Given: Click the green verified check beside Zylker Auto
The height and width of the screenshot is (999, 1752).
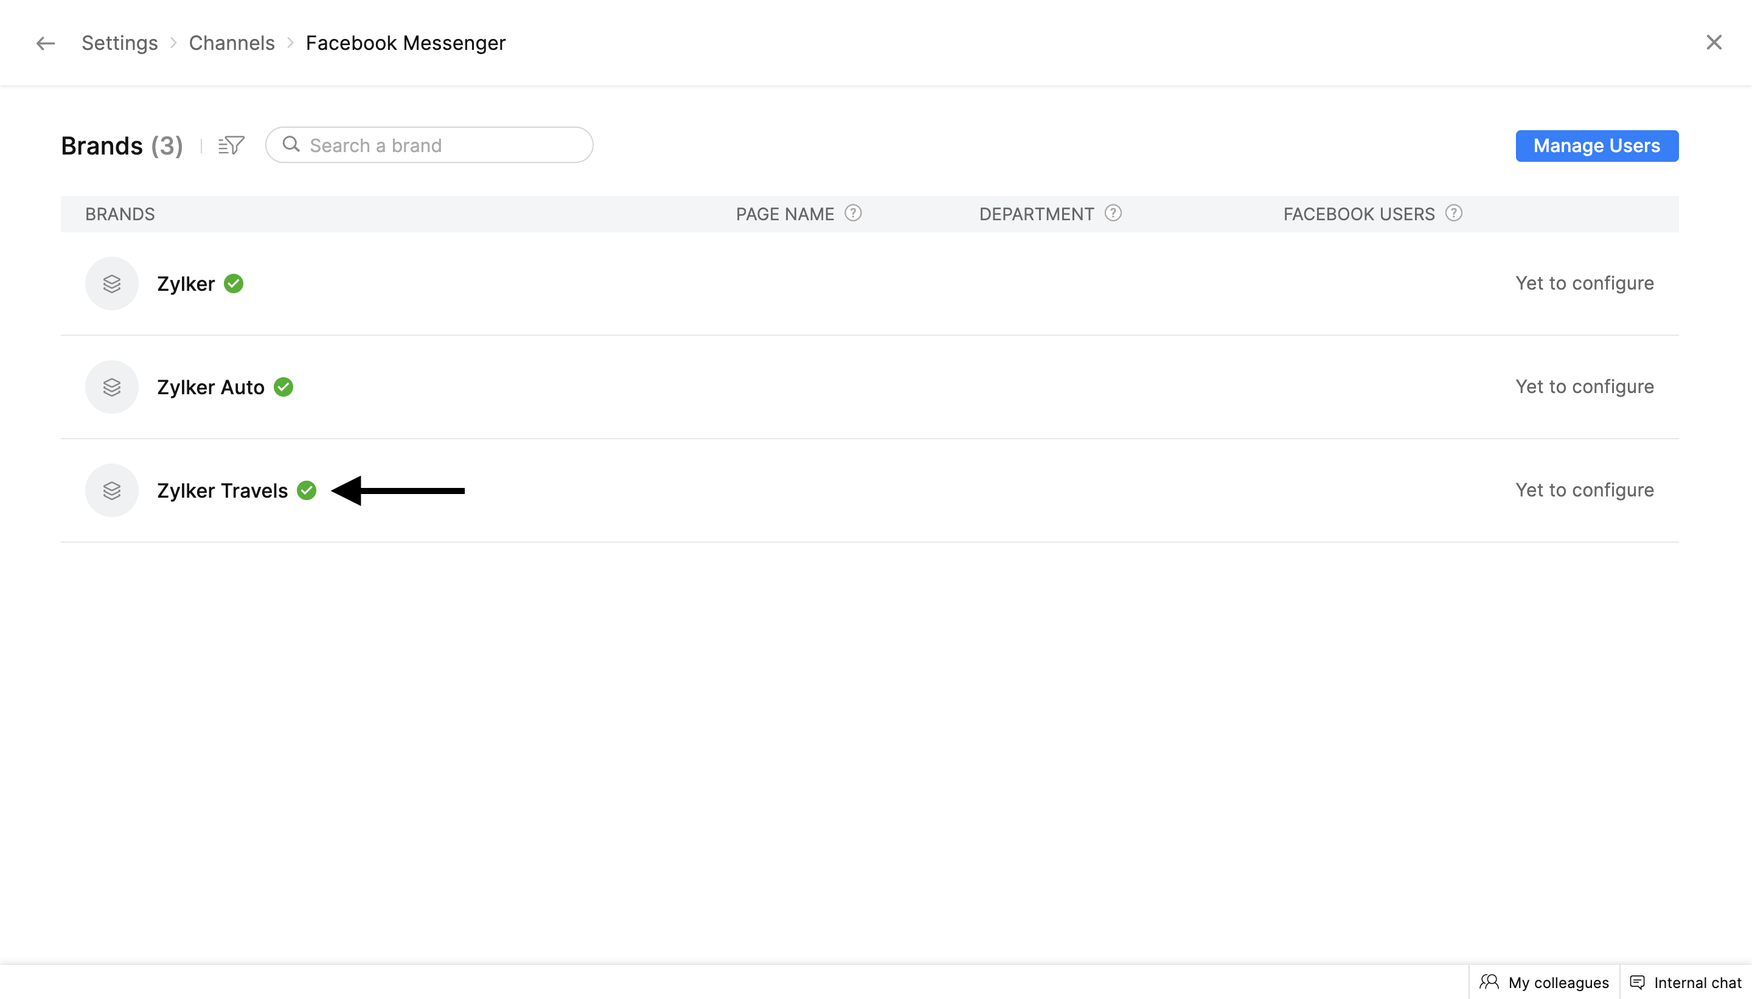Looking at the screenshot, I should [283, 387].
